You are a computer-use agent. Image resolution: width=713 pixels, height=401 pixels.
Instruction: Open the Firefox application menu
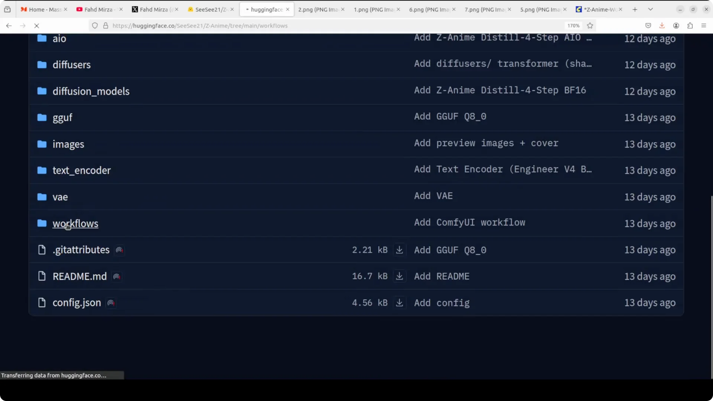click(x=704, y=26)
